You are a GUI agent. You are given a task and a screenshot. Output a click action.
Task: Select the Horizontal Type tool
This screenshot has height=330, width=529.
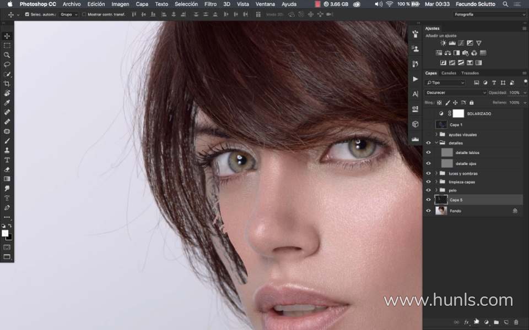[7, 160]
